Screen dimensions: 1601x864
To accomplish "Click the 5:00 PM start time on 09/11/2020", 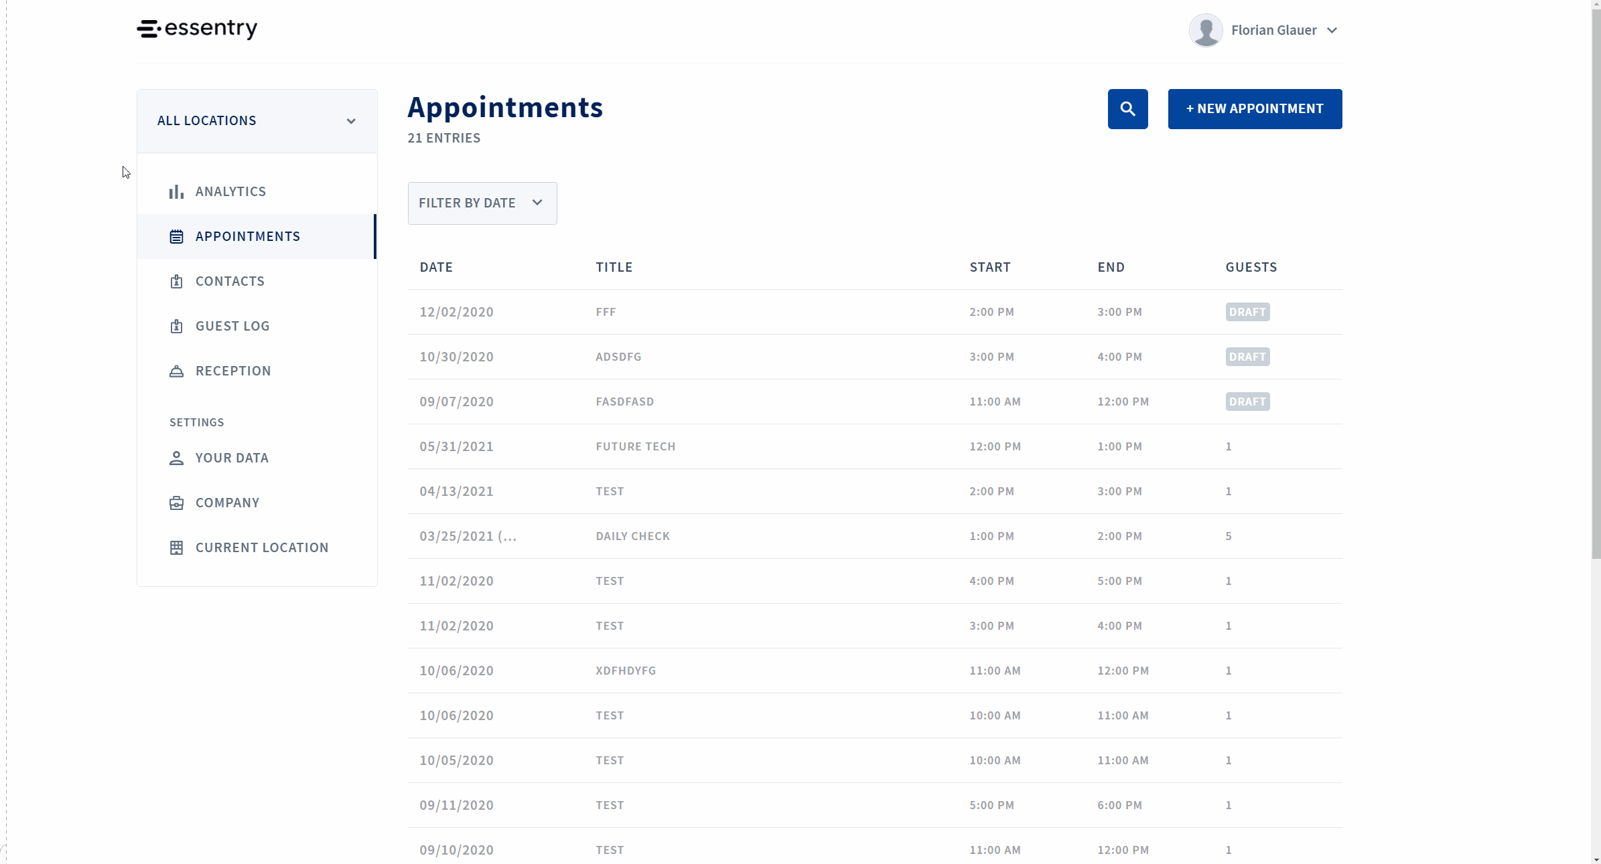I will (x=992, y=806).
